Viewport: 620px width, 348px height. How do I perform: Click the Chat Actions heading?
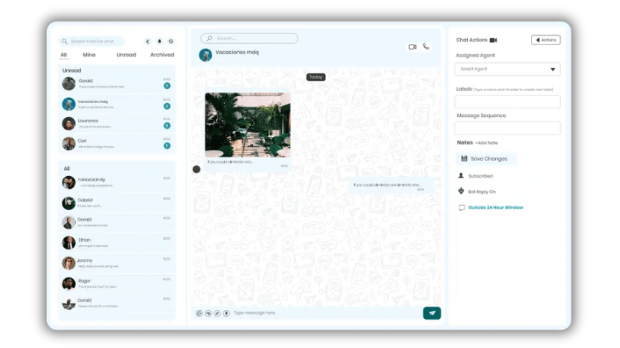pos(472,40)
